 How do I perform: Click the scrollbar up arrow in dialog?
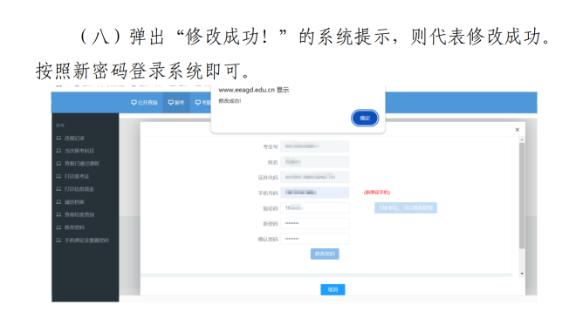click(522, 139)
